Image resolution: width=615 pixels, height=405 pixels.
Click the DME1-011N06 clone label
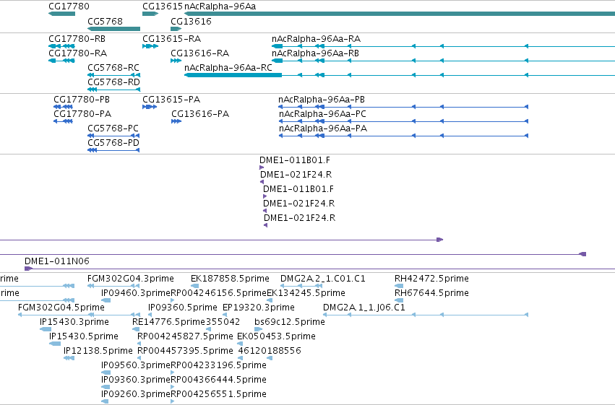57,261
